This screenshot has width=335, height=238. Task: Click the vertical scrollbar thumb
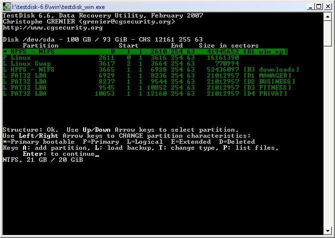click(x=327, y=33)
